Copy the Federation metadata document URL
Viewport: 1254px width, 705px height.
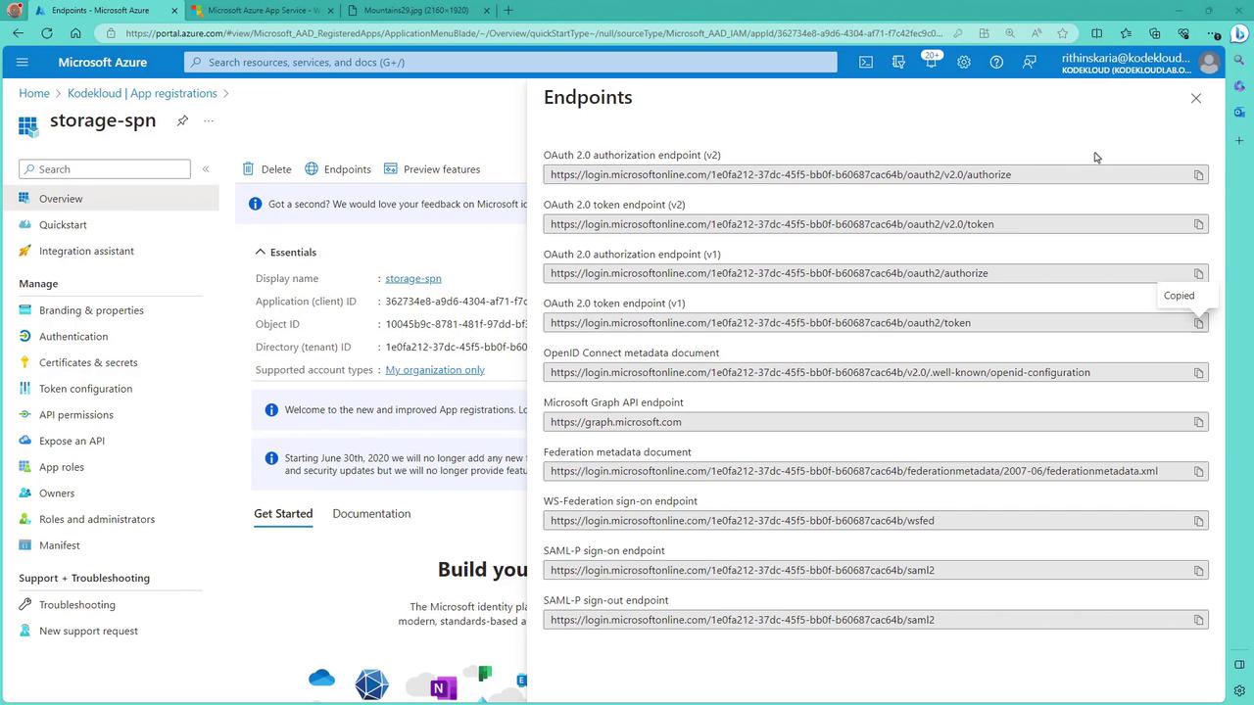pyautogui.click(x=1198, y=472)
